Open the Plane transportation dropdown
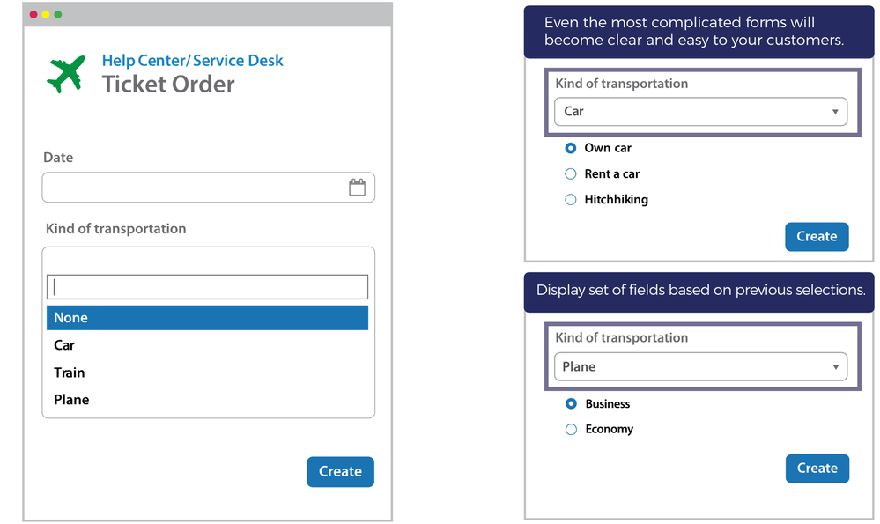Viewport: 880px width, 524px height. coord(700,365)
